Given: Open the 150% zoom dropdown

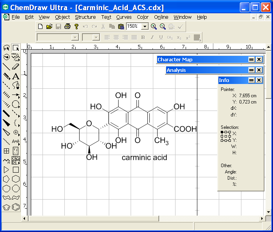Looking at the screenshot, I should (x=145, y=27).
